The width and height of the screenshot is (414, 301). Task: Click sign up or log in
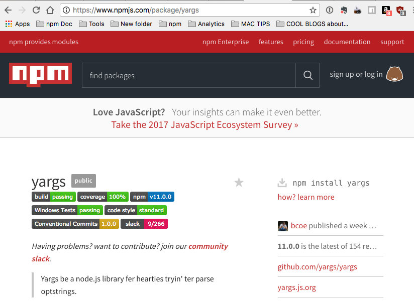356,74
